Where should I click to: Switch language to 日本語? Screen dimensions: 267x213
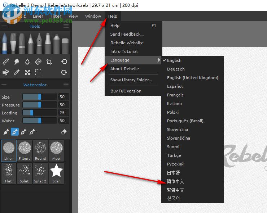(x=193, y=173)
